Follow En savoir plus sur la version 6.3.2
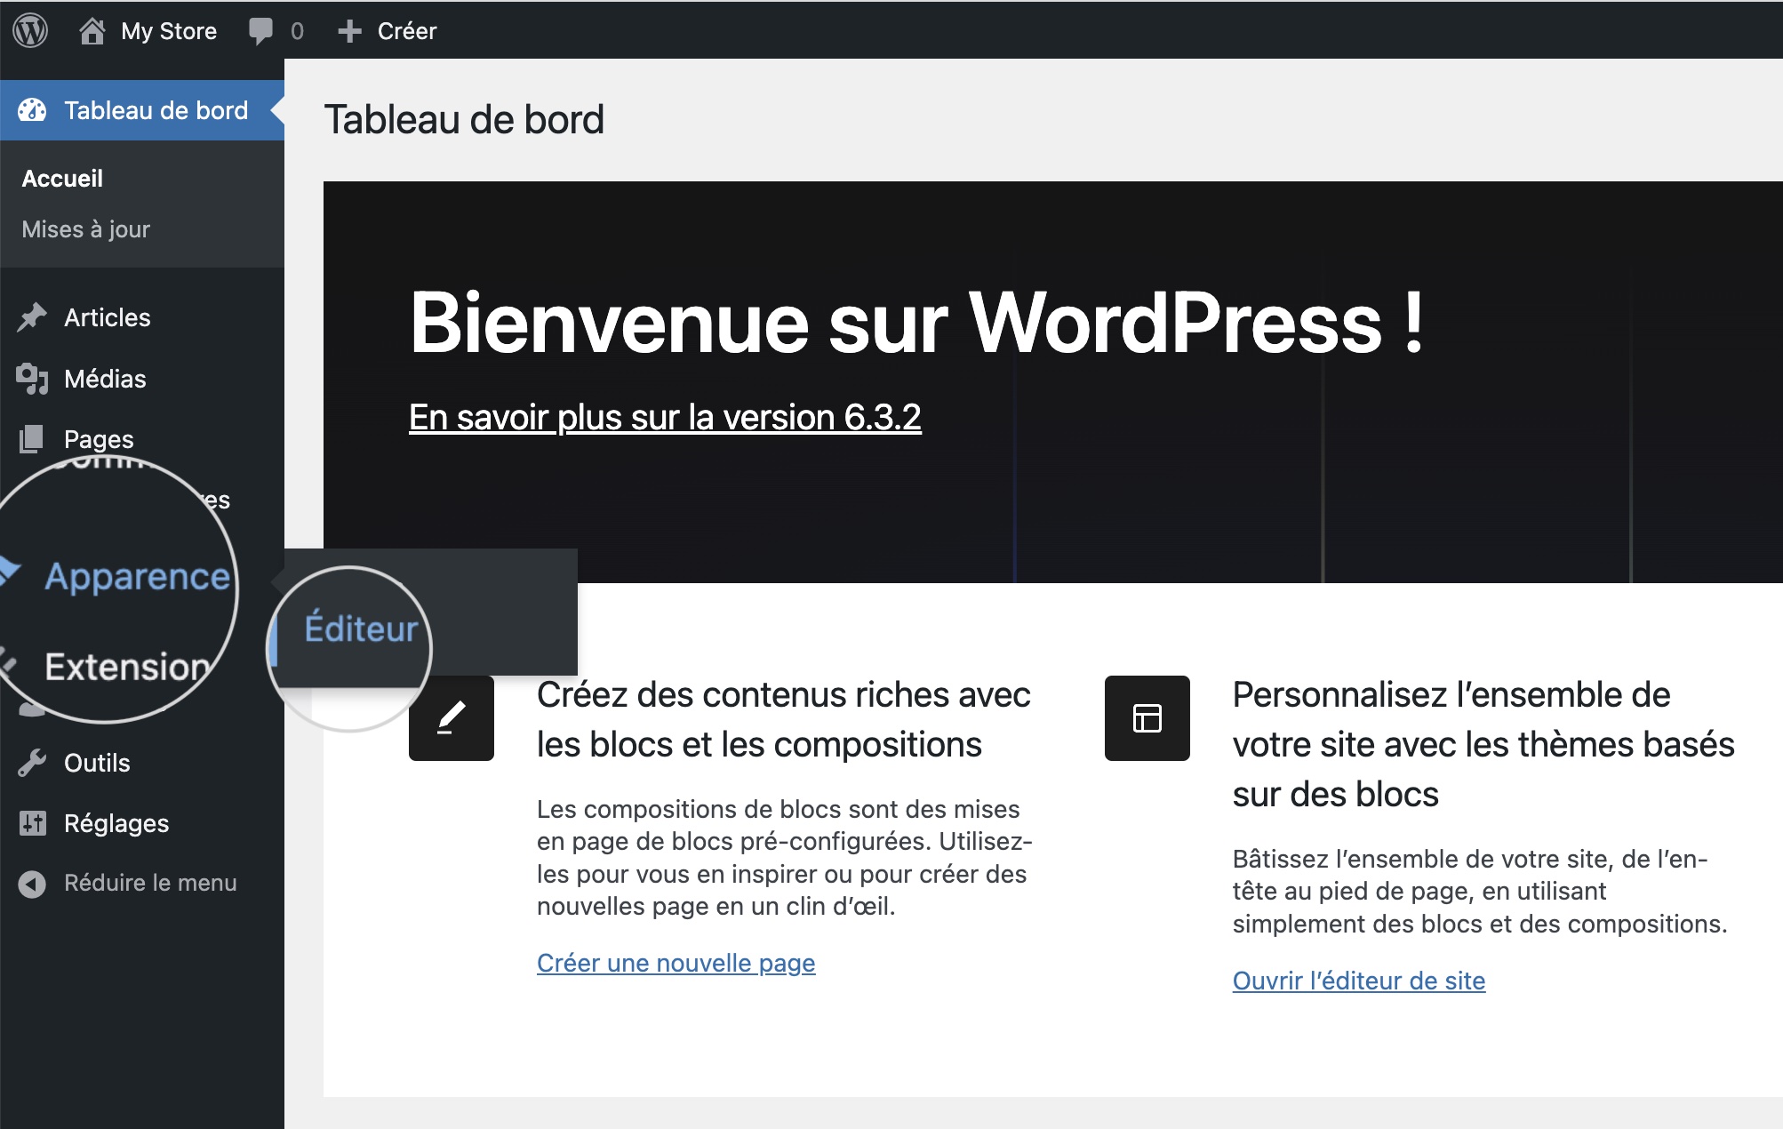This screenshot has width=1783, height=1129. (x=665, y=417)
